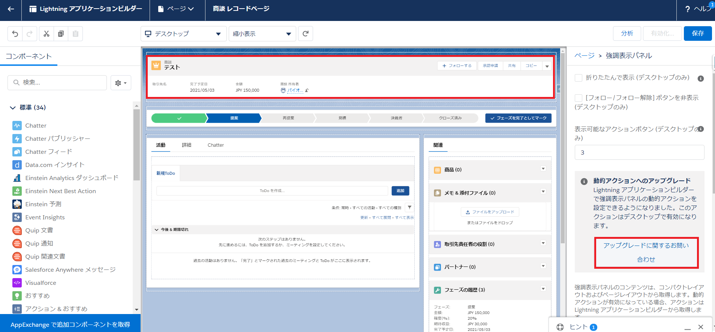
Task: Select the 新規ToDo tab
Action: coord(166,173)
